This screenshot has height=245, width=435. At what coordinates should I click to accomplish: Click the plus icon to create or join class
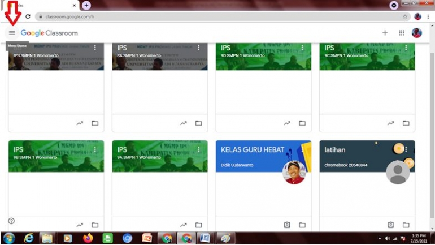(385, 33)
